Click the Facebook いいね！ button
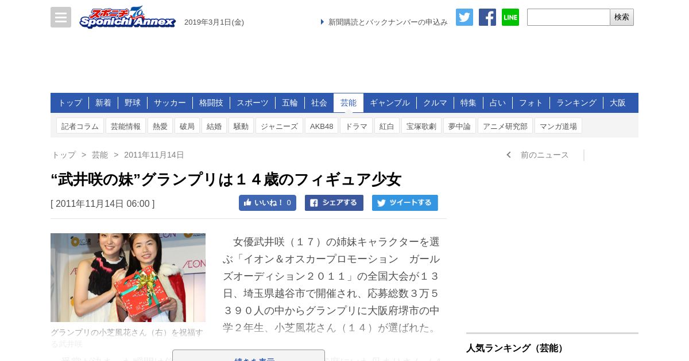The height and width of the screenshot is (361, 689). (x=268, y=203)
